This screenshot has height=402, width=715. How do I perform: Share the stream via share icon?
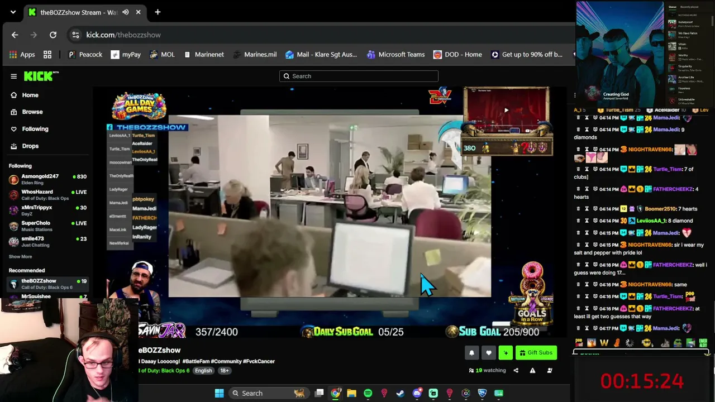point(516,370)
